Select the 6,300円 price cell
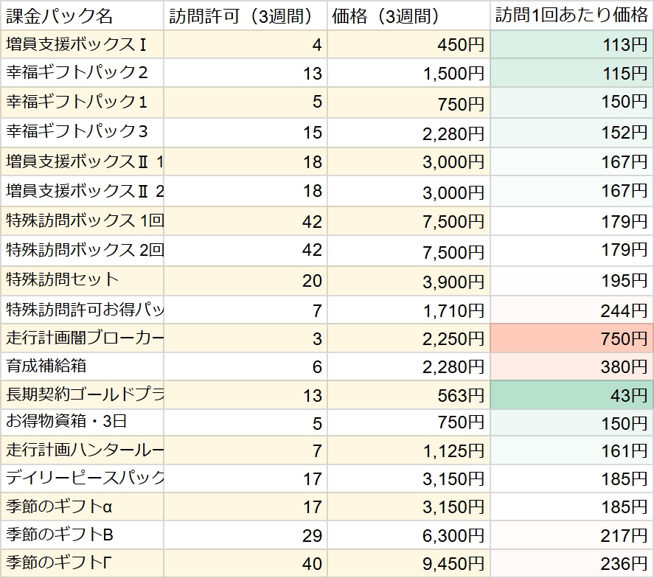Viewport: 654px width, 578px height. (408, 535)
